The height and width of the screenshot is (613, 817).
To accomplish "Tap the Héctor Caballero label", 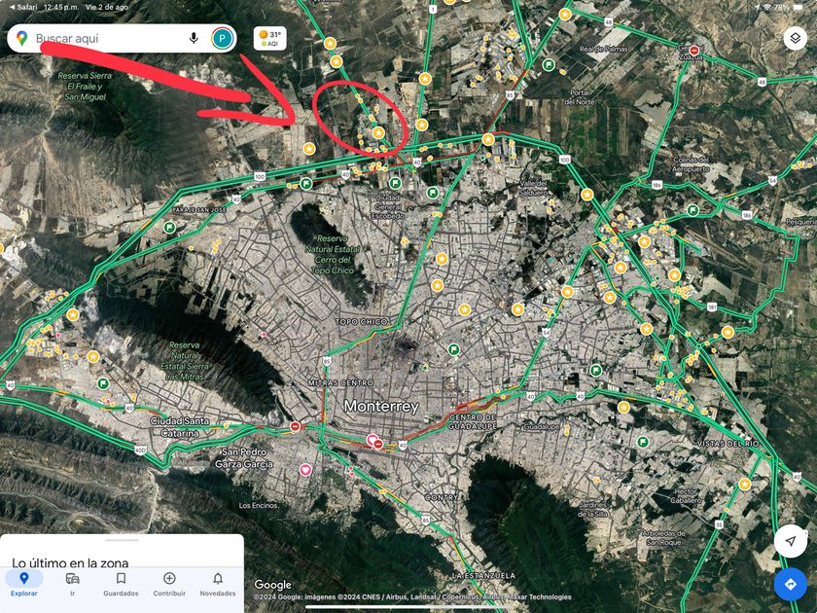I will coord(685,495).
